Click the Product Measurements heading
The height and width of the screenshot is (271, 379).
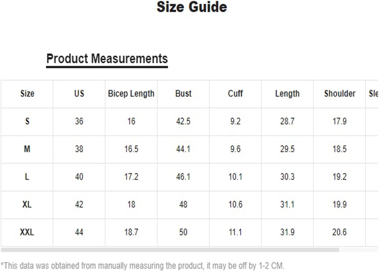click(x=107, y=59)
